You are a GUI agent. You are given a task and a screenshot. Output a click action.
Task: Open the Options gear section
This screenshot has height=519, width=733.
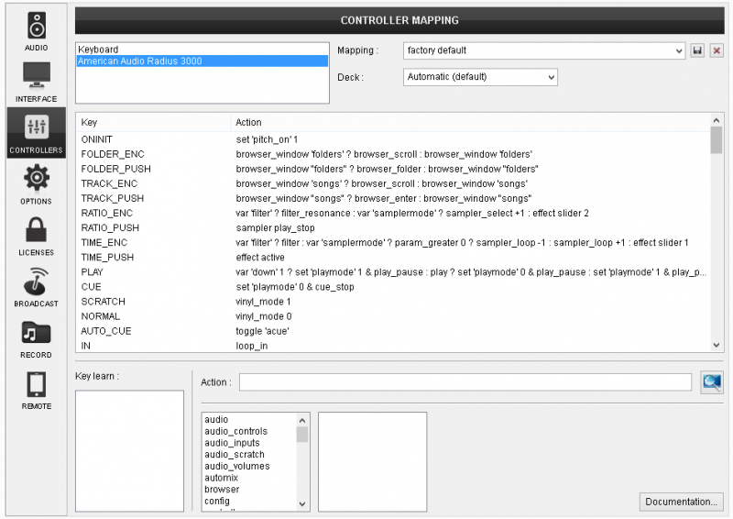click(37, 183)
